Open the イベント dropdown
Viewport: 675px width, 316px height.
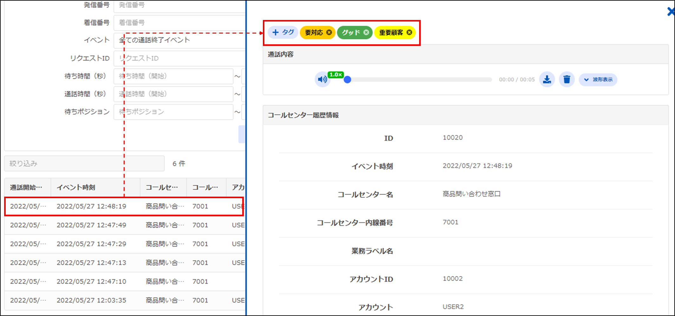tap(179, 40)
